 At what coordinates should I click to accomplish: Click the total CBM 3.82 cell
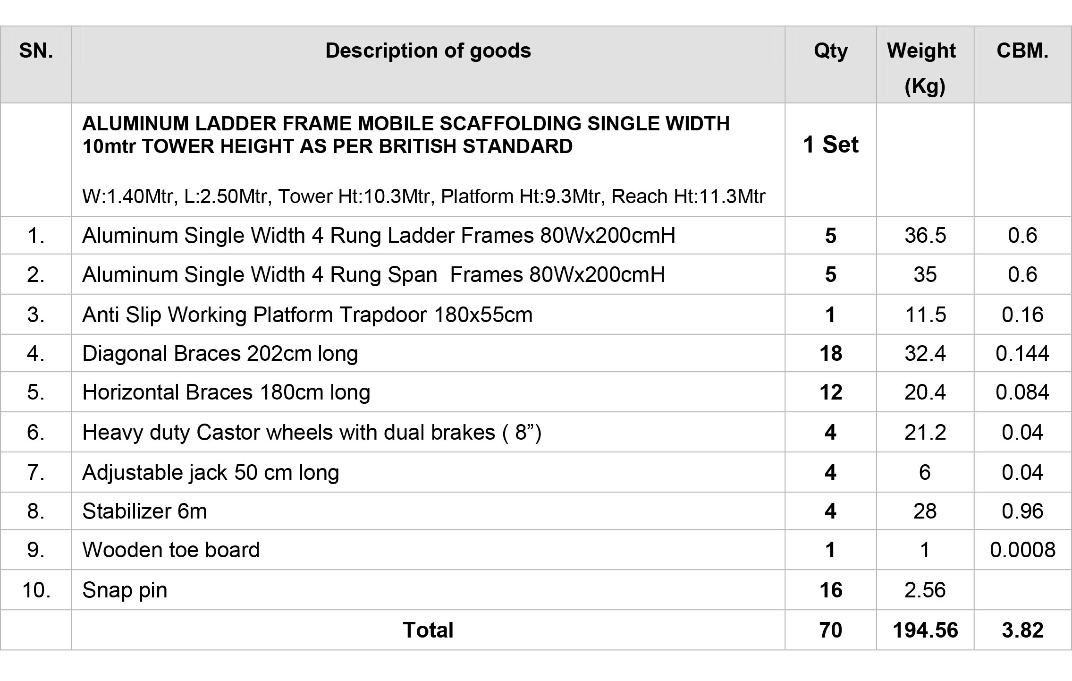pos(1022,630)
